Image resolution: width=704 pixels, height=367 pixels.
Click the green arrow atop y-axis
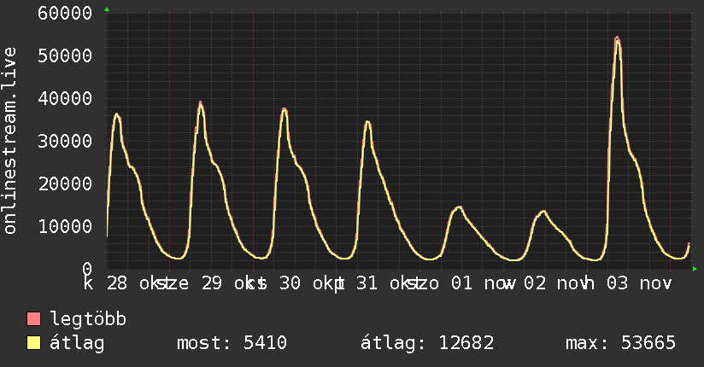pos(107,9)
